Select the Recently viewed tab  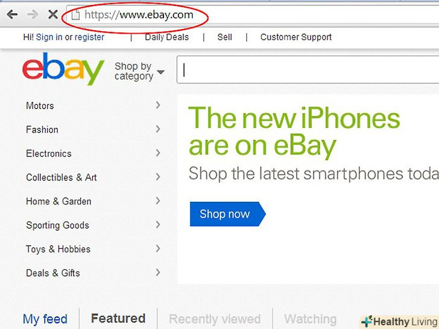(215, 319)
